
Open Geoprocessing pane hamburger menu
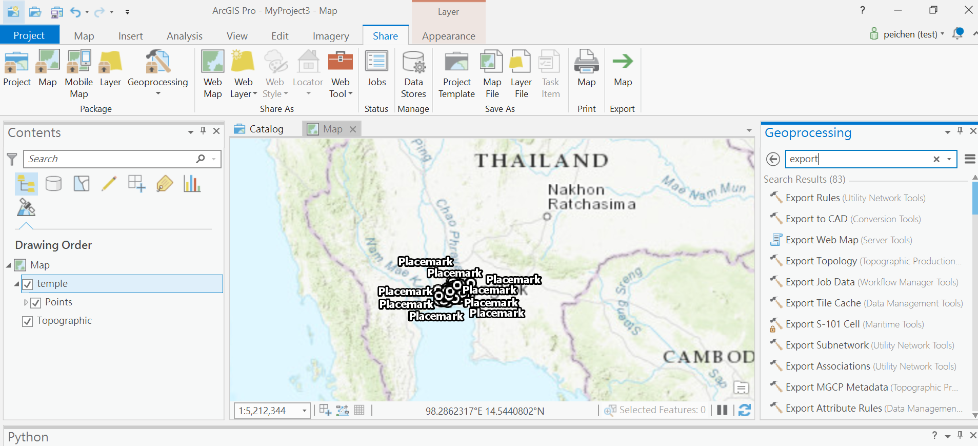point(970,159)
